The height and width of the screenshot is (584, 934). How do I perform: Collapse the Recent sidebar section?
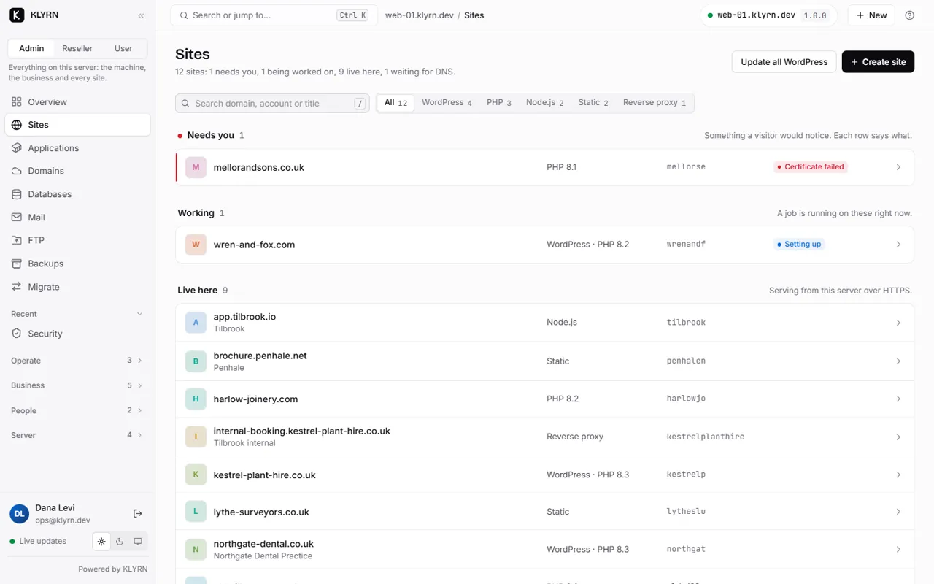tap(77, 314)
